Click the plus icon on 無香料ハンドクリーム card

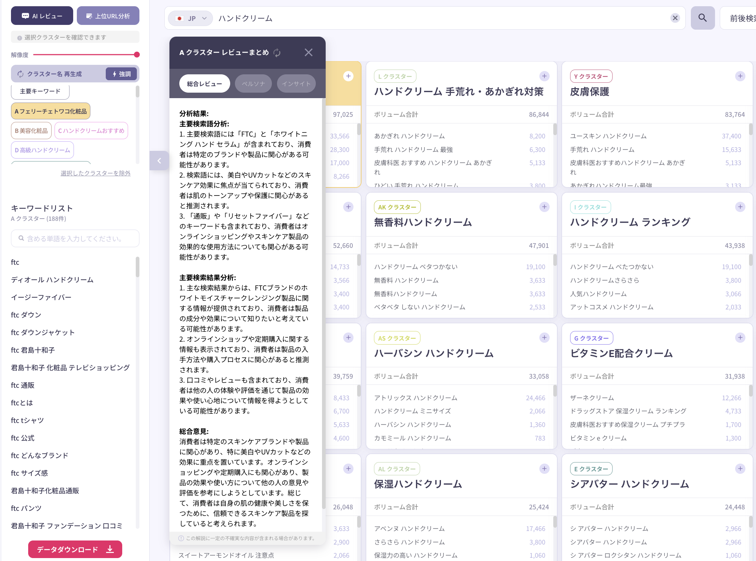544,207
